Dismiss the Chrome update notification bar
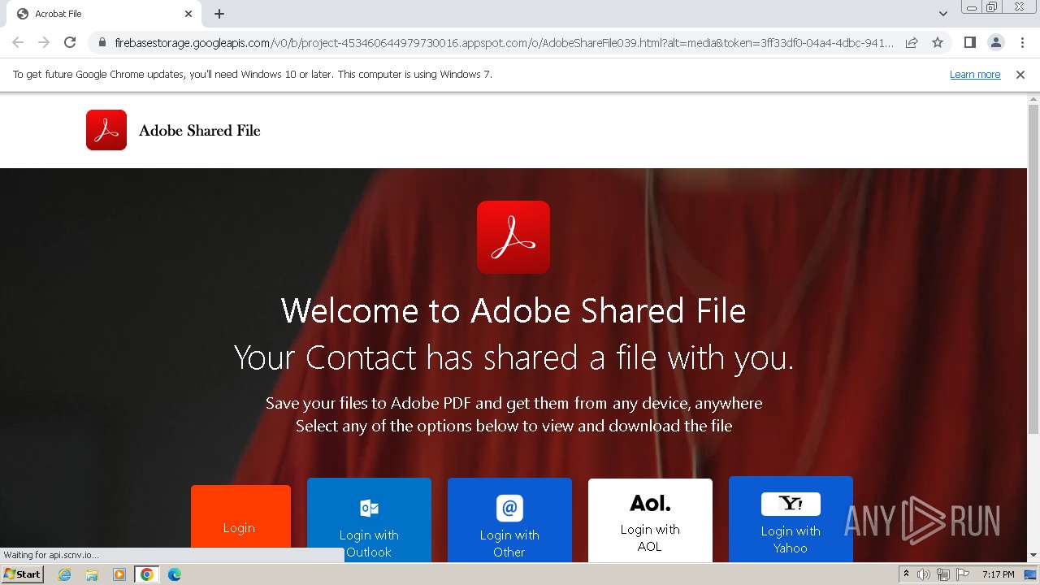The height and width of the screenshot is (585, 1040). [x=1020, y=74]
